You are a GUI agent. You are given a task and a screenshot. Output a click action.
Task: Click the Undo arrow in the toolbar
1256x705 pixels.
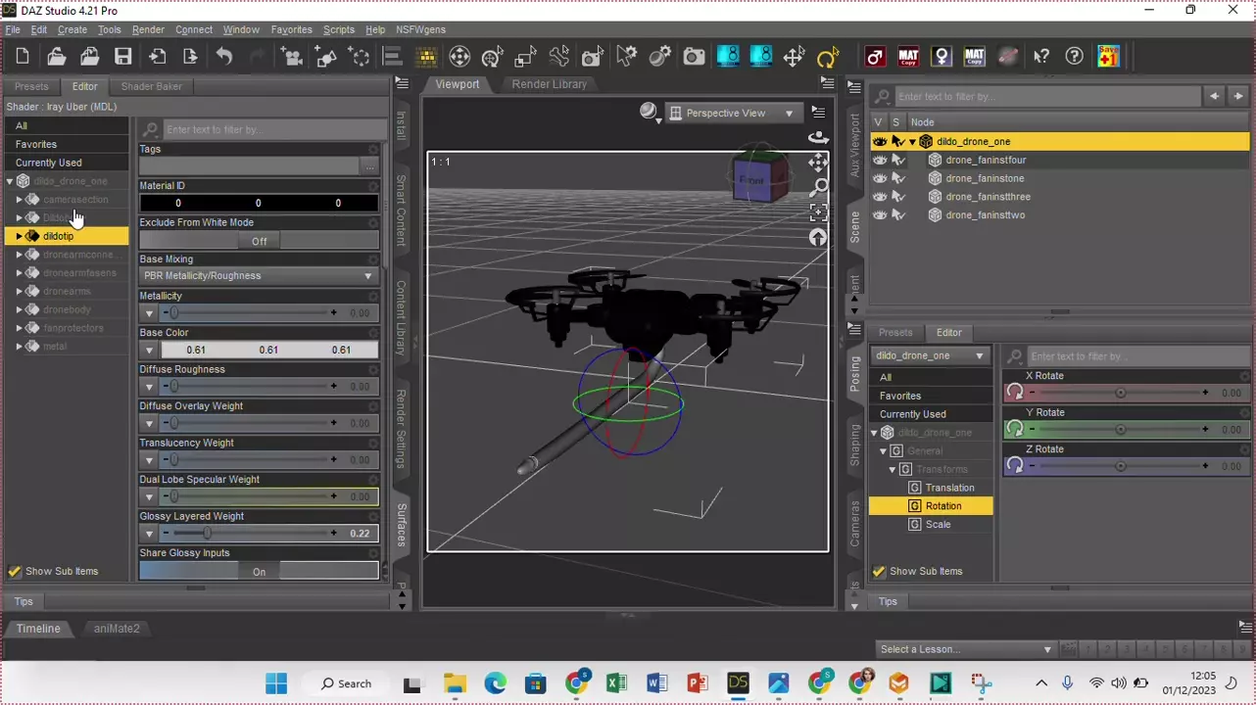click(224, 57)
